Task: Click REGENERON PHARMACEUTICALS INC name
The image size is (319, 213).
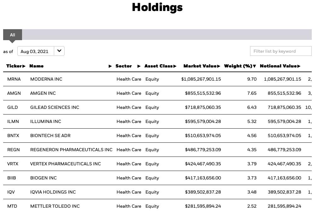Action: [x=71, y=150]
